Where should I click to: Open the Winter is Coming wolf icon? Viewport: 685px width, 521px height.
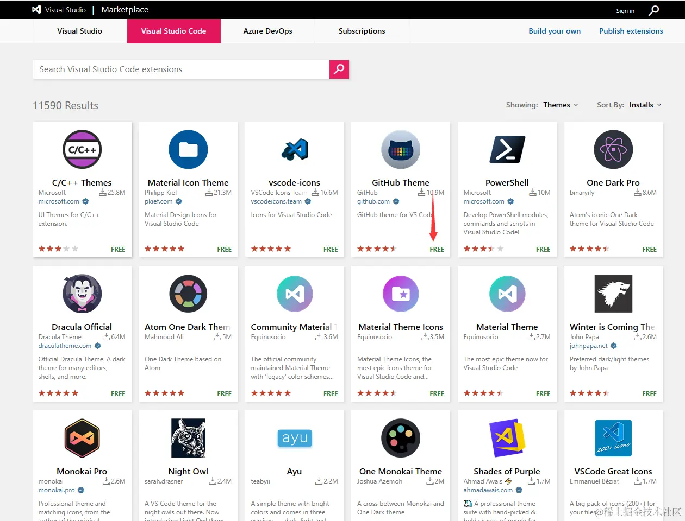pyautogui.click(x=613, y=294)
